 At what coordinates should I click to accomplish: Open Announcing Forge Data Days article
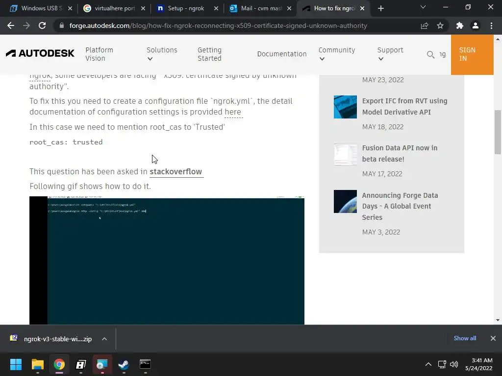tap(400, 206)
